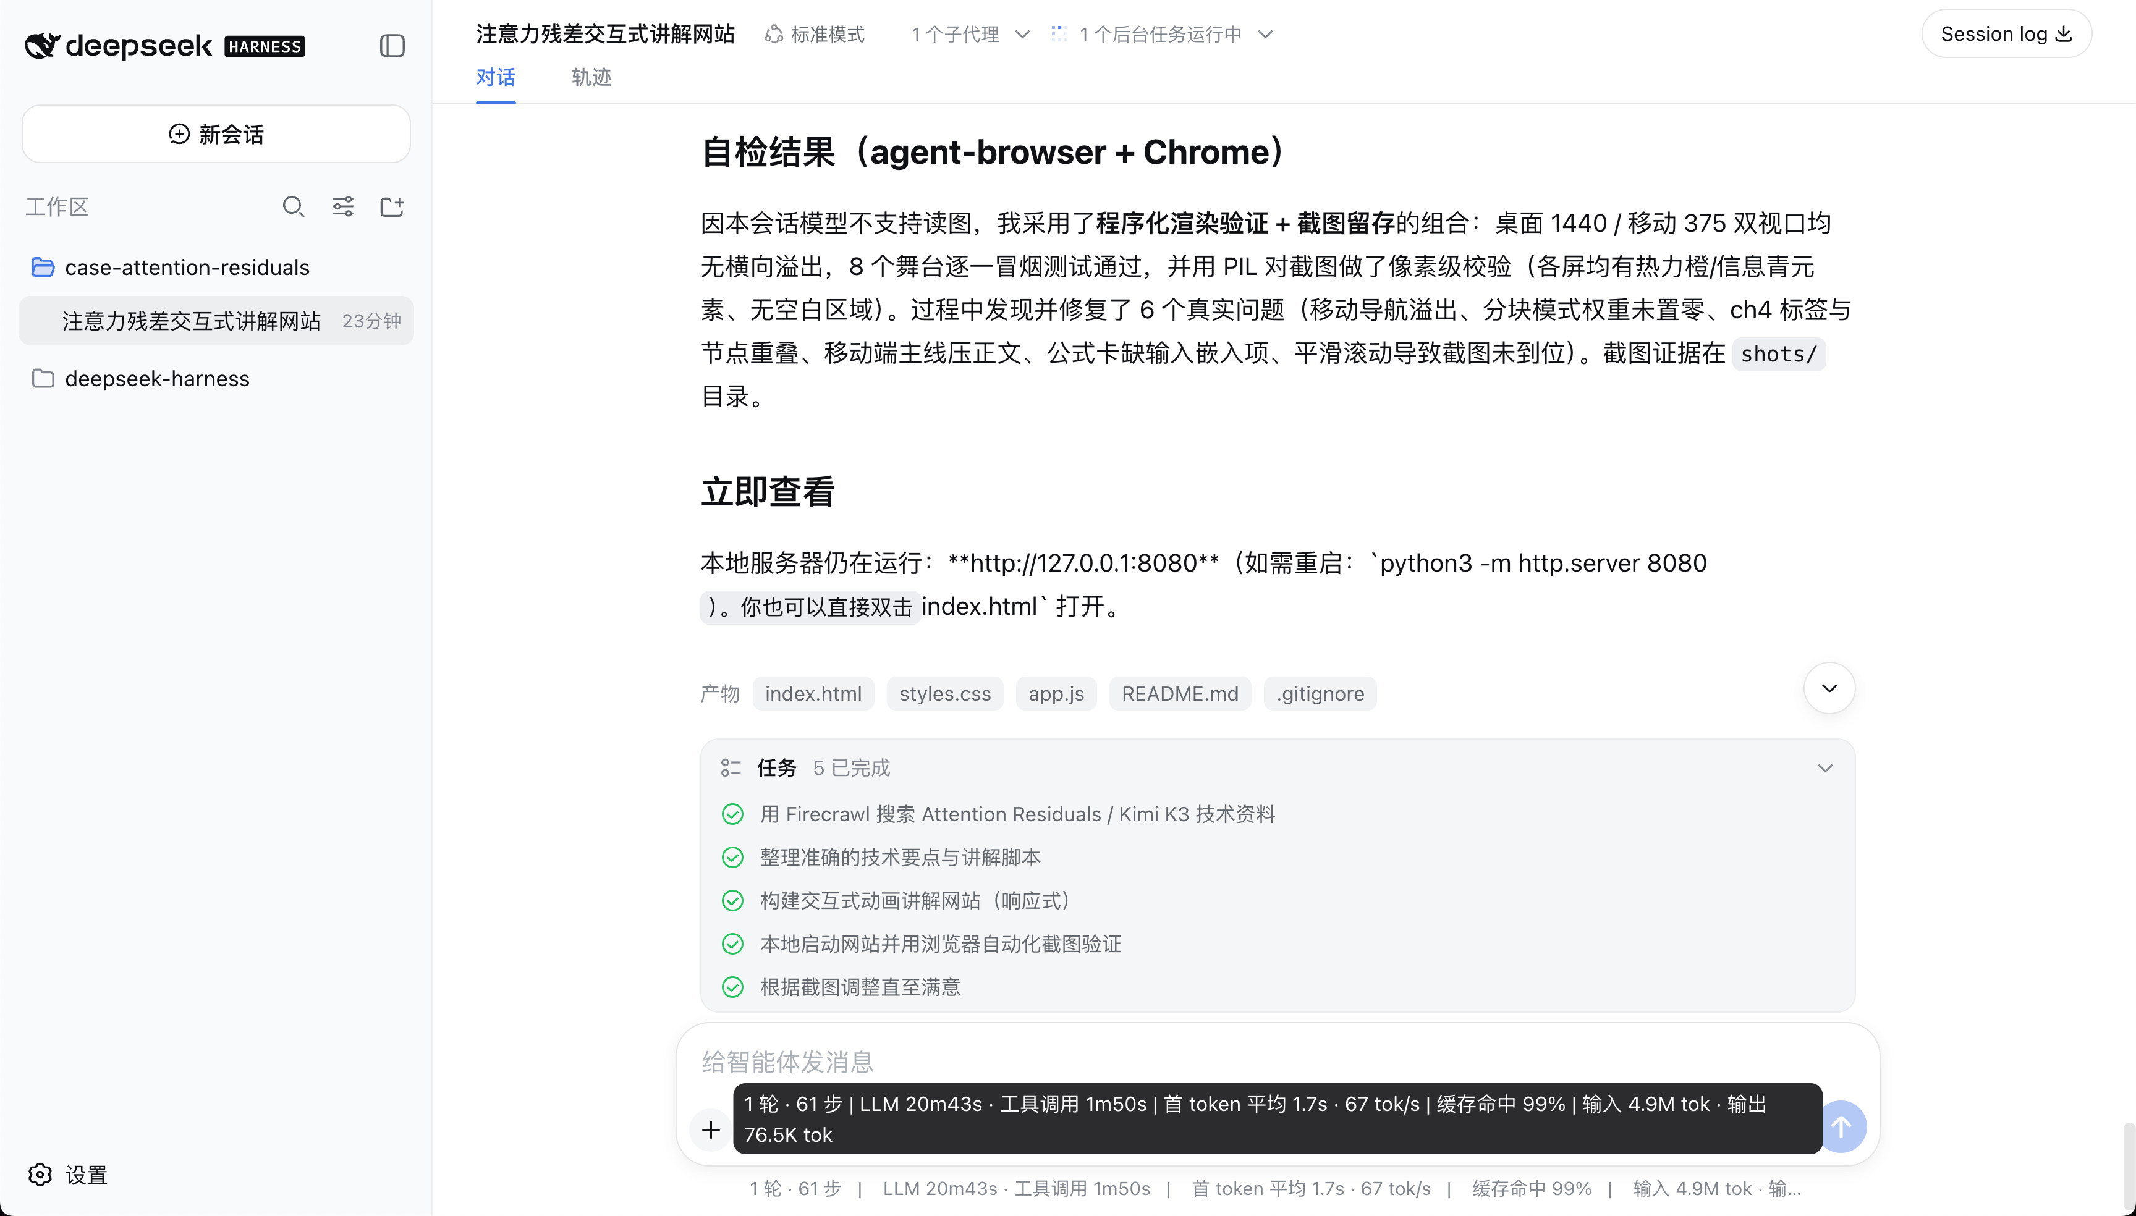The width and height of the screenshot is (2136, 1216).
Task: Click the 本地启动网站 task checkmark
Action: (732, 944)
